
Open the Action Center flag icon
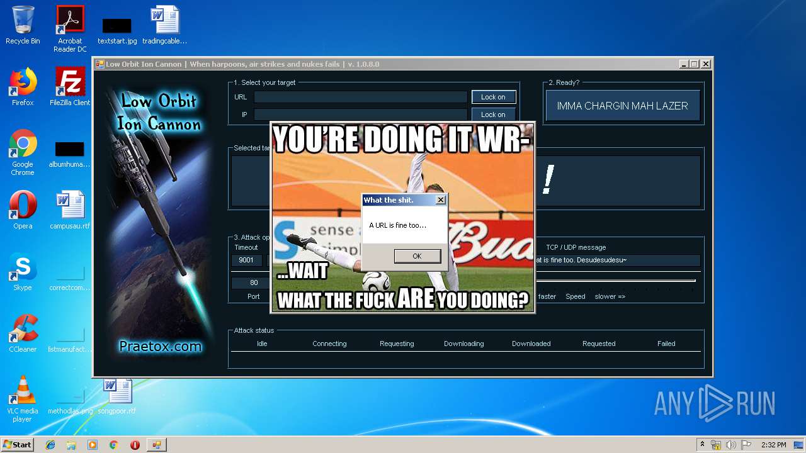pyautogui.click(x=746, y=445)
